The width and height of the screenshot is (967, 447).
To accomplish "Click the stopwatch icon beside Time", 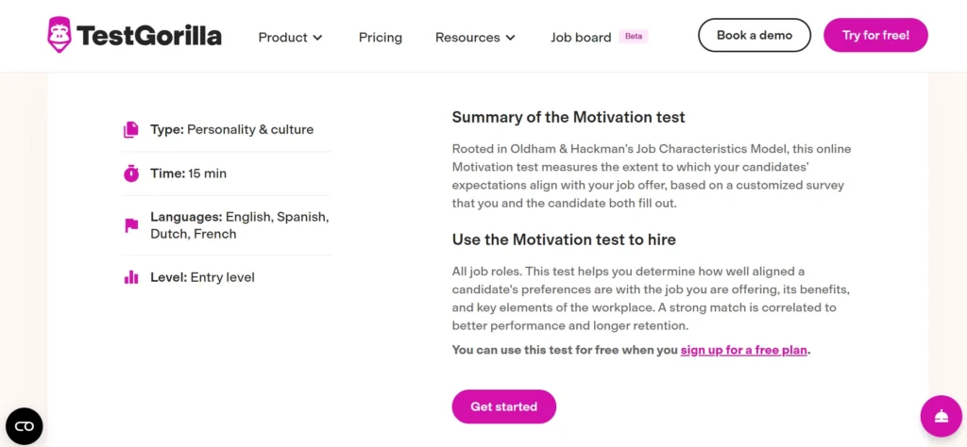I will 131,174.
